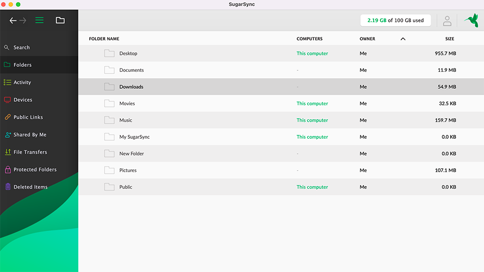484x272 pixels.
Task: Open the Shared By Me label
Action: click(x=30, y=135)
